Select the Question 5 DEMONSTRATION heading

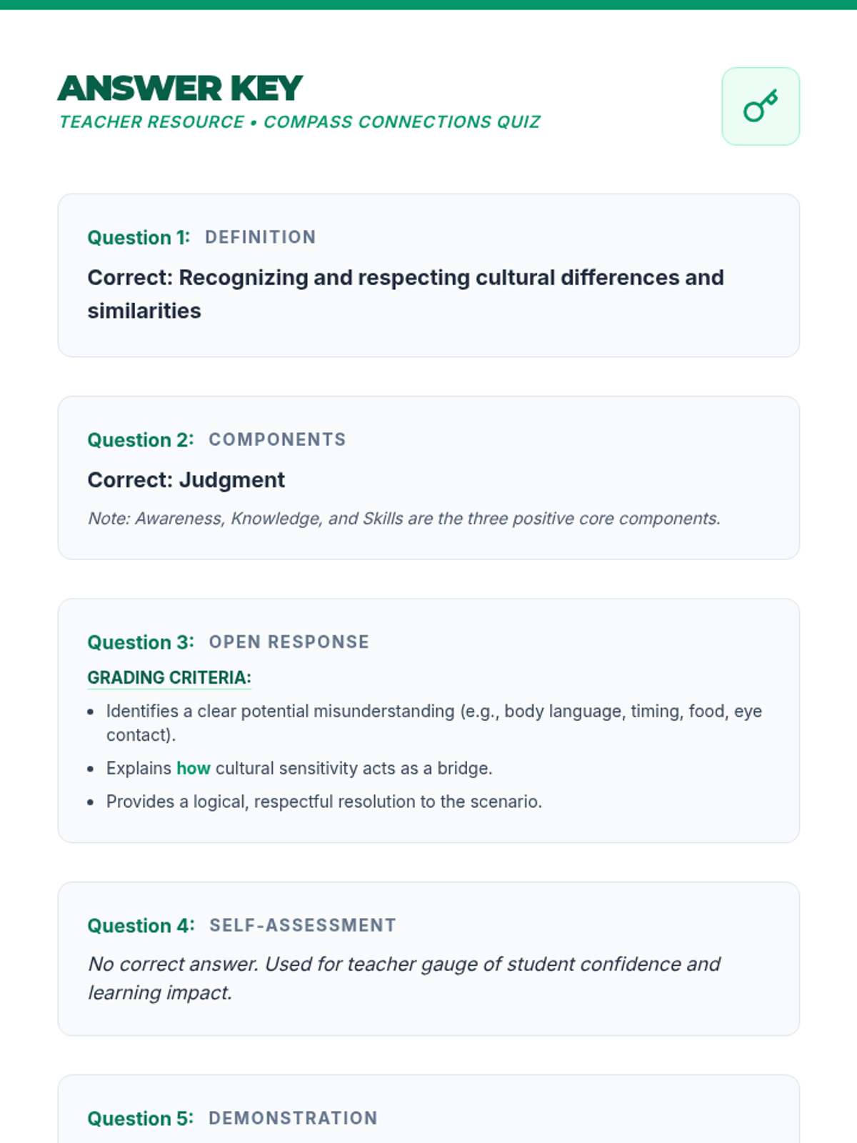(232, 1118)
